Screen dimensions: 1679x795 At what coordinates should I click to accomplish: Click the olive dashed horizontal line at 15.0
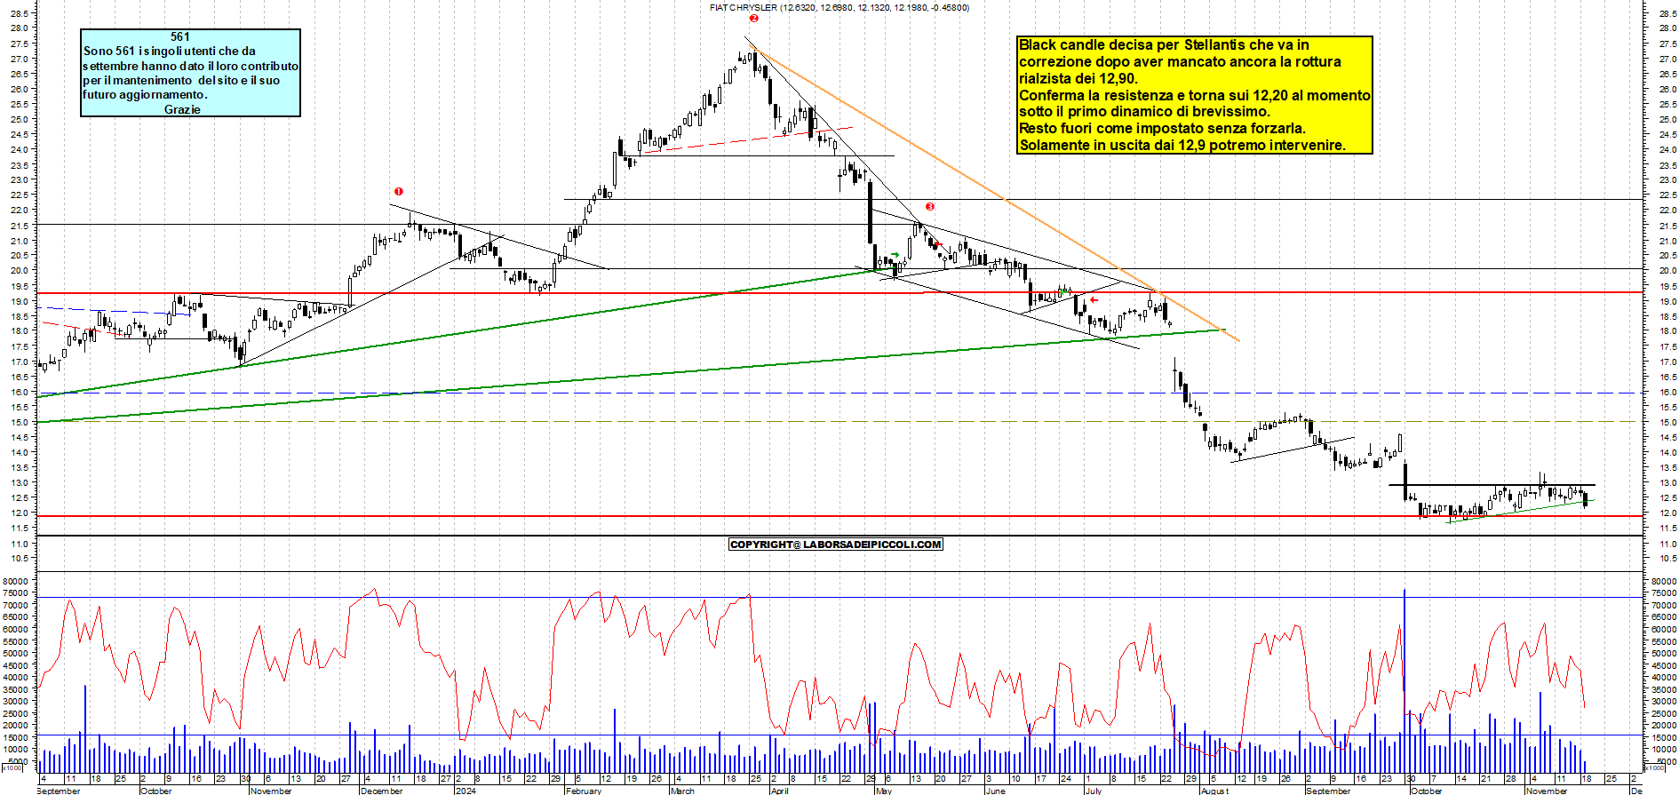(839, 422)
